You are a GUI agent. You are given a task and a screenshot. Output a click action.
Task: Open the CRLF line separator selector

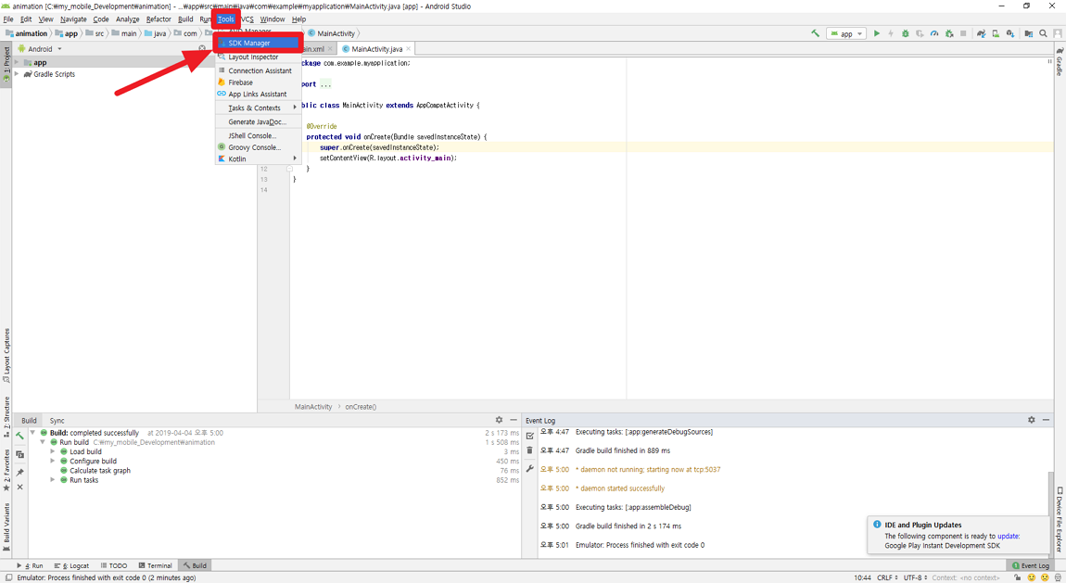[887, 577]
